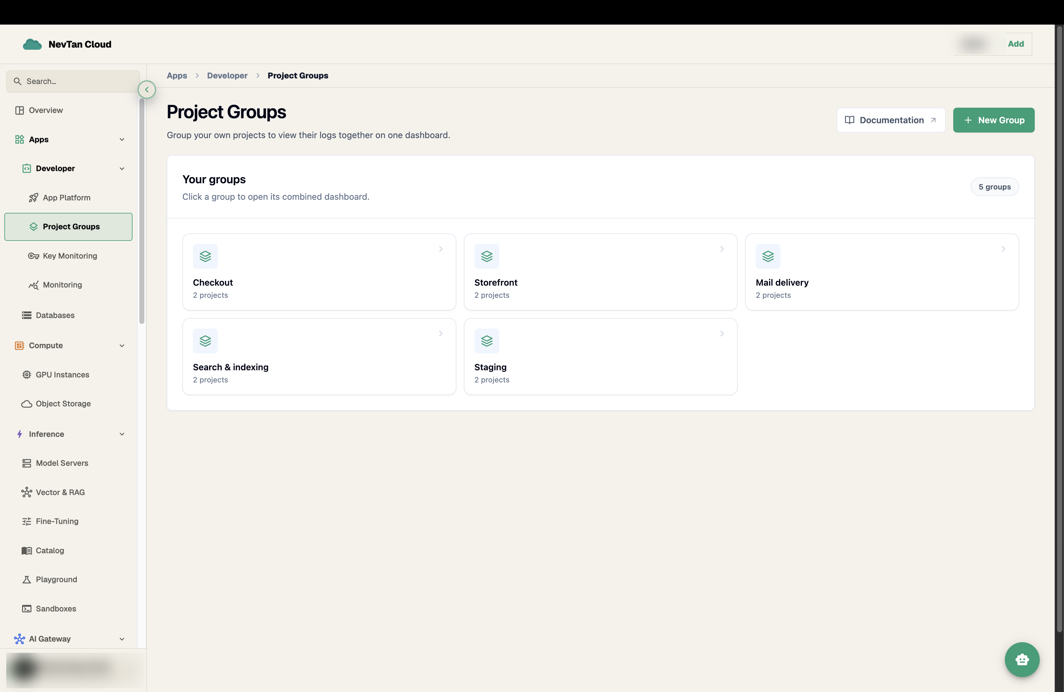Click the Fine-Tuning sliders icon
Image resolution: width=1064 pixels, height=692 pixels.
tap(26, 521)
